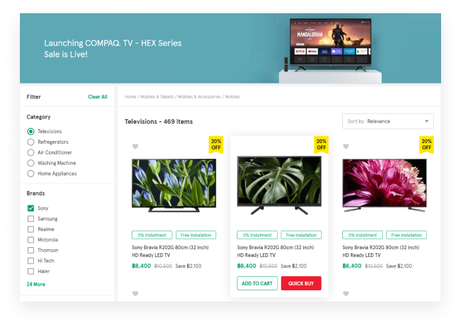Open Mobiles & Accessories breadcrumb link

point(200,97)
